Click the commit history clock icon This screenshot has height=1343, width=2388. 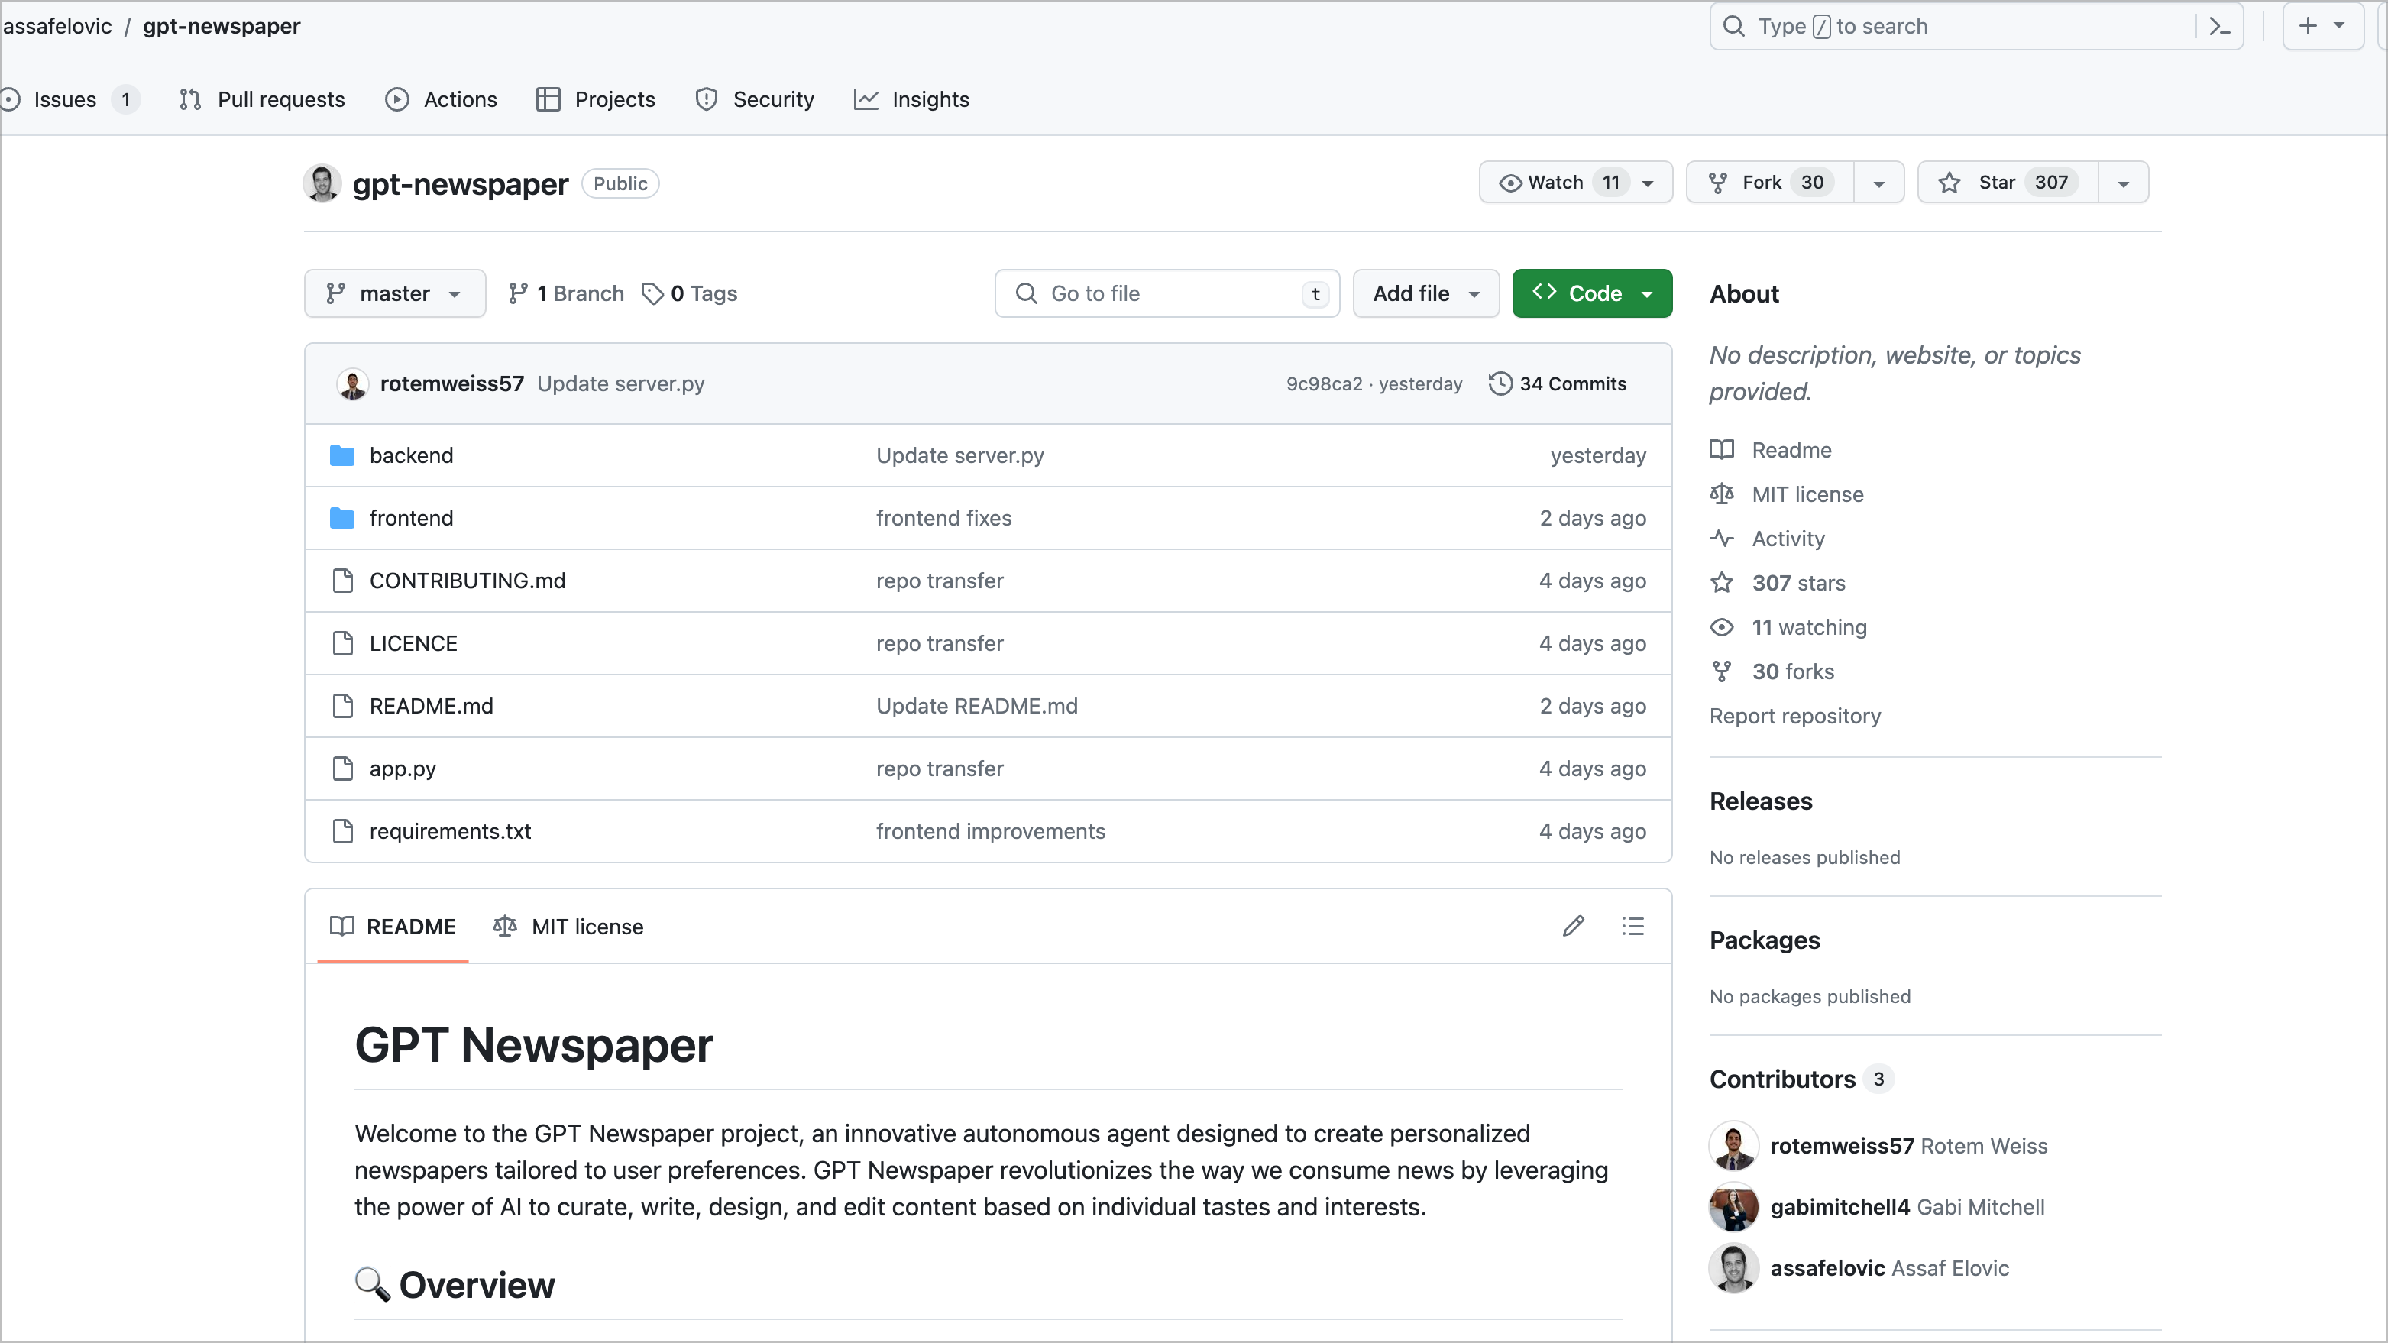coord(1500,383)
